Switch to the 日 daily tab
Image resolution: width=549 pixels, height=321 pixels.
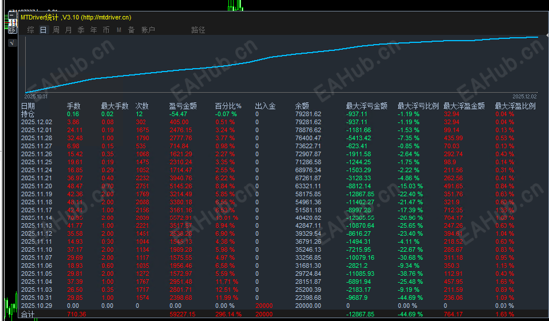[x=43, y=30]
